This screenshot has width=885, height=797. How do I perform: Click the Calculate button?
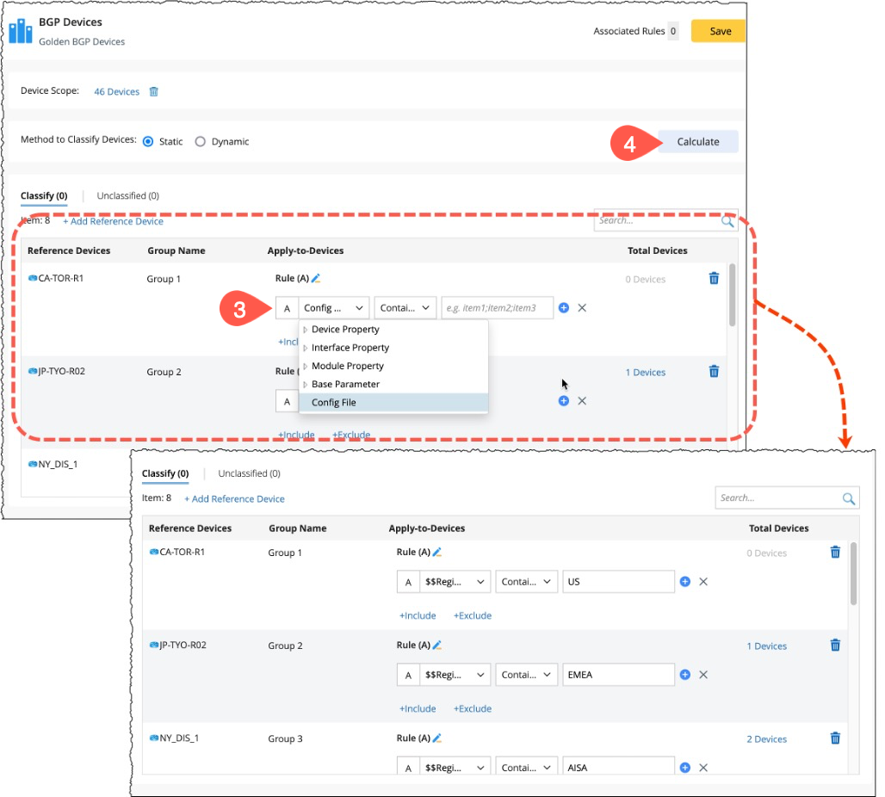pyautogui.click(x=698, y=142)
